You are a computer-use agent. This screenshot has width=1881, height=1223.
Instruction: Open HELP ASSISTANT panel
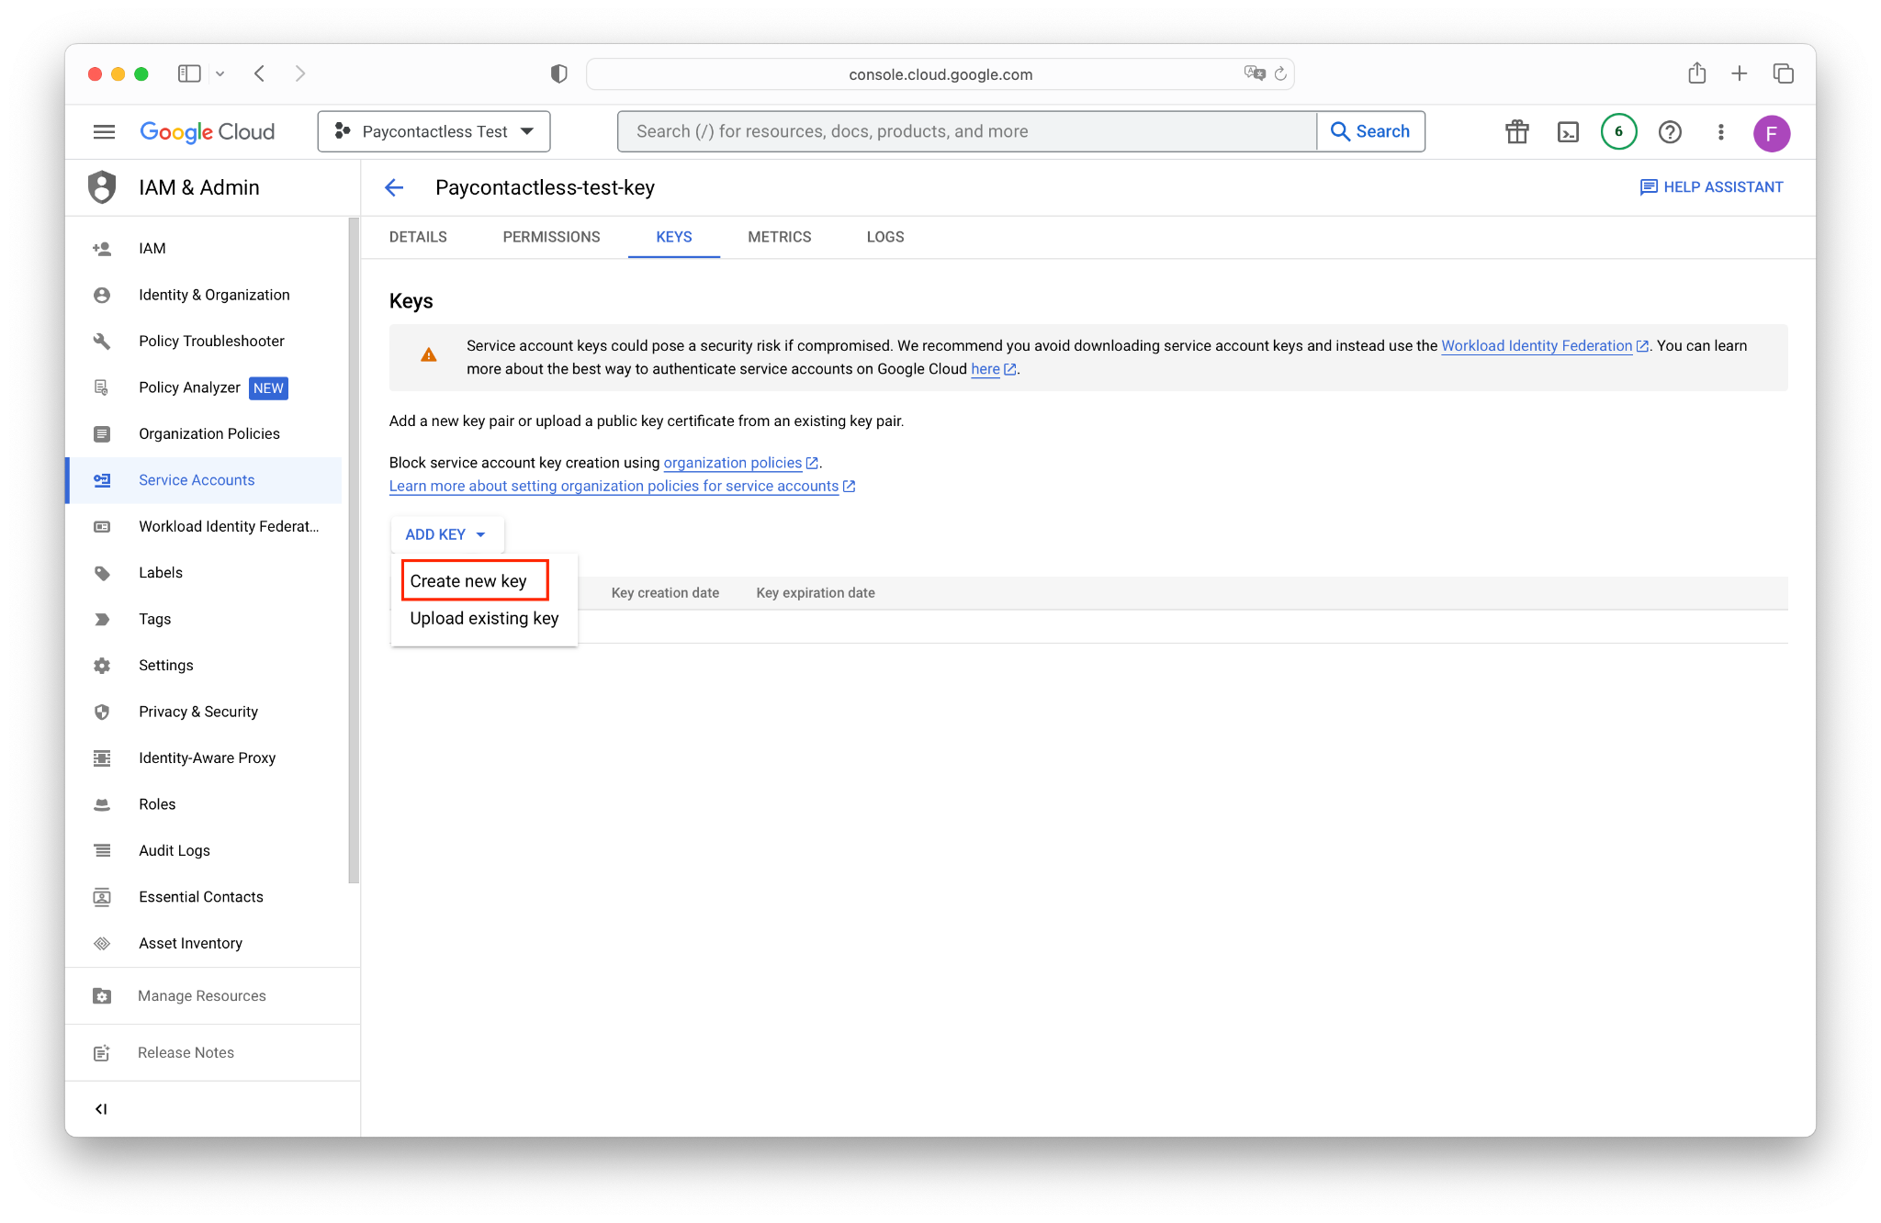pos(1712,187)
